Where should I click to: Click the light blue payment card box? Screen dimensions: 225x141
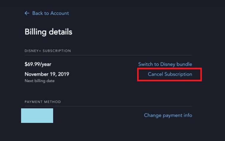37,115
